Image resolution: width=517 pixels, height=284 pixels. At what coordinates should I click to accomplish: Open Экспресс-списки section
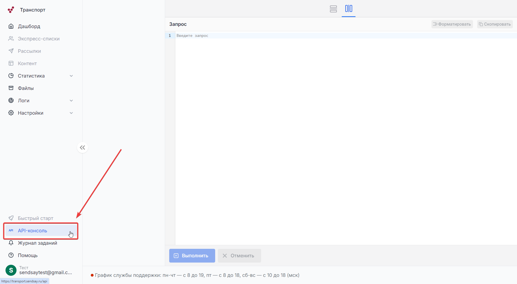pyautogui.click(x=39, y=39)
